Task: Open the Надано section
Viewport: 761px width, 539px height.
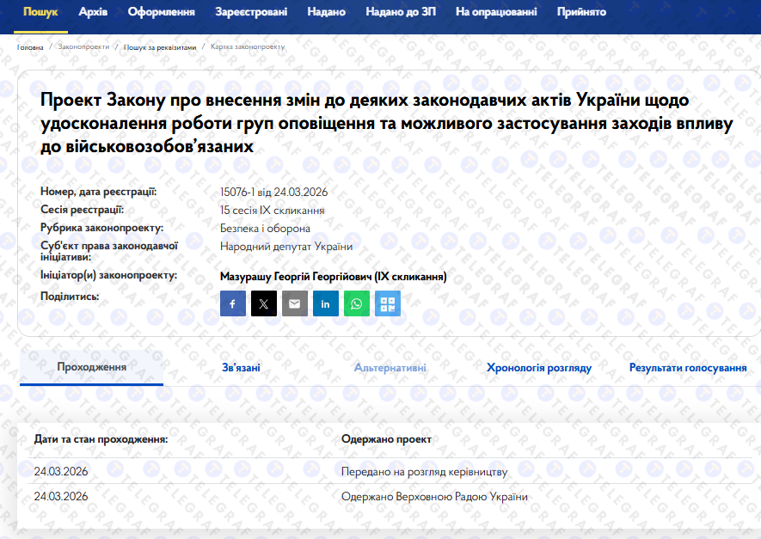Action: [326, 12]
